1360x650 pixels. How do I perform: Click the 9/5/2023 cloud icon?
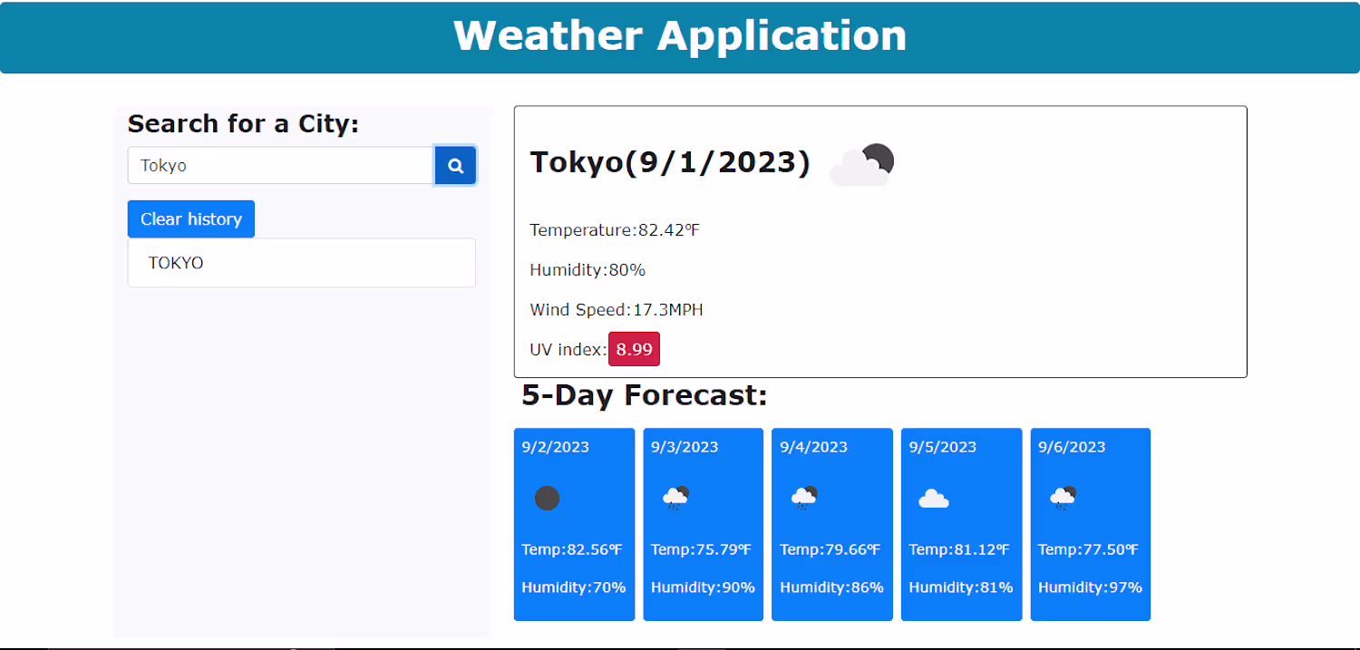(x=934, y=499)
